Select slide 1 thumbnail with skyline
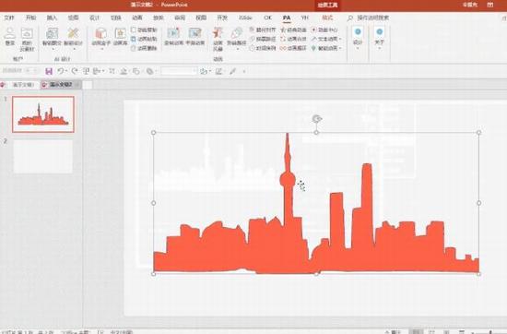This screenshot has height=334, width=507. 43,114
